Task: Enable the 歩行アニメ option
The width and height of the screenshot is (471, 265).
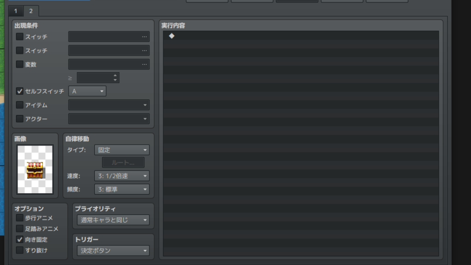Action: point(19,218)
